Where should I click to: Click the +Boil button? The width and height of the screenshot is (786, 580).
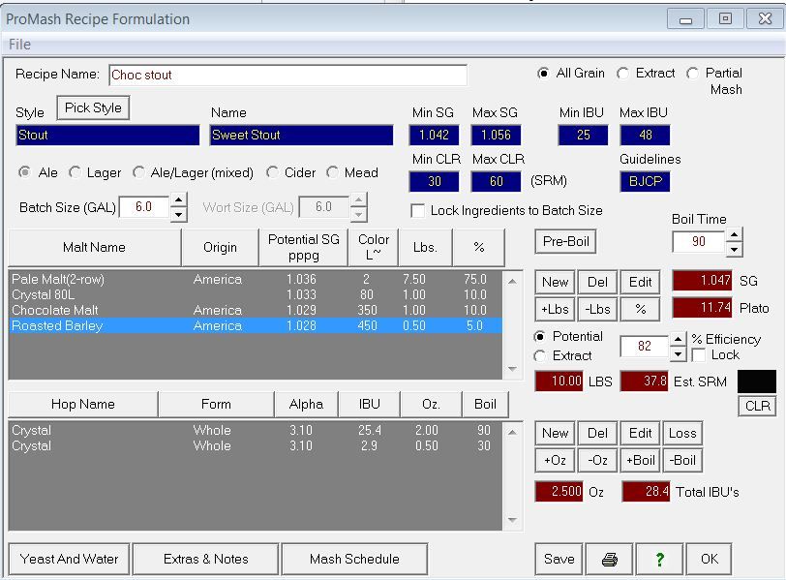point(640,460)
